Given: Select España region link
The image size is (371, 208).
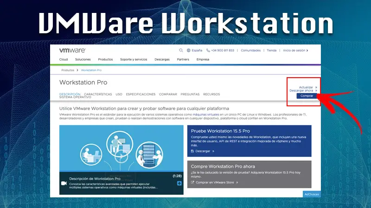Looking at the screenshot, I should pyautogui.click(x=197, y=50).
